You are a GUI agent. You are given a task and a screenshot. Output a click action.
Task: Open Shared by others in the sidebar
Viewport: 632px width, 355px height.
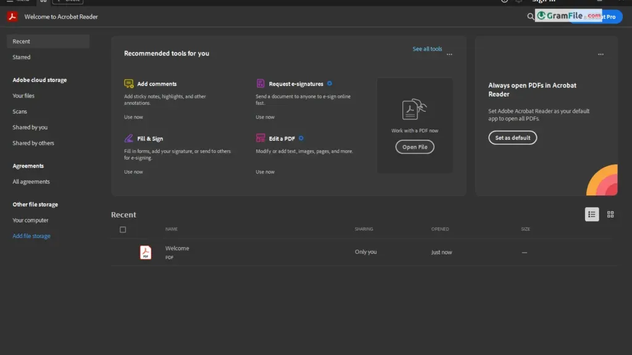click(x=33, y=143)
